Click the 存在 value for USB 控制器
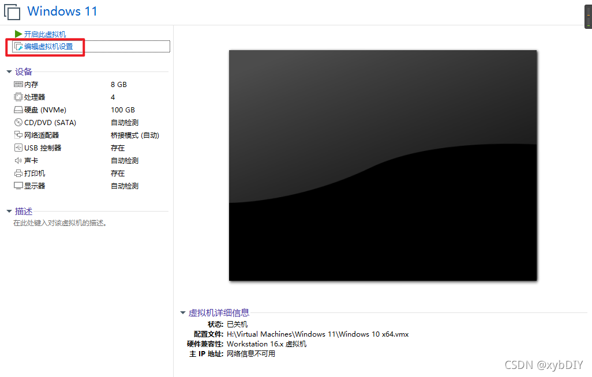592x377 pixels. click(x=118, y=148)
